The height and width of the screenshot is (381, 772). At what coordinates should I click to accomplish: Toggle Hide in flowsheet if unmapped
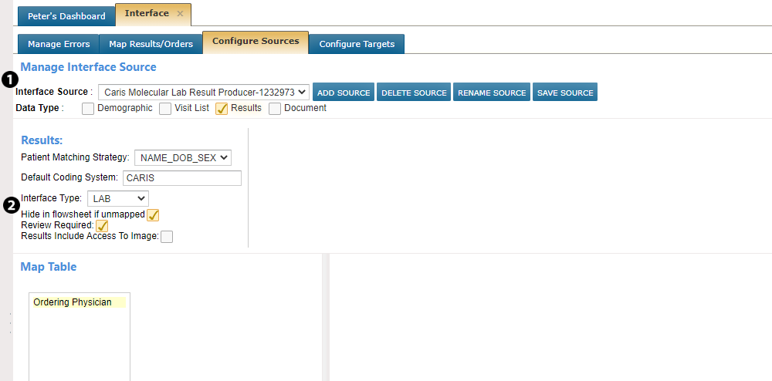[154, 214]
